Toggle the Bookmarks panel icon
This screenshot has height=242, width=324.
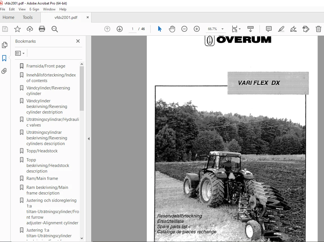click(x=4, y=58)
